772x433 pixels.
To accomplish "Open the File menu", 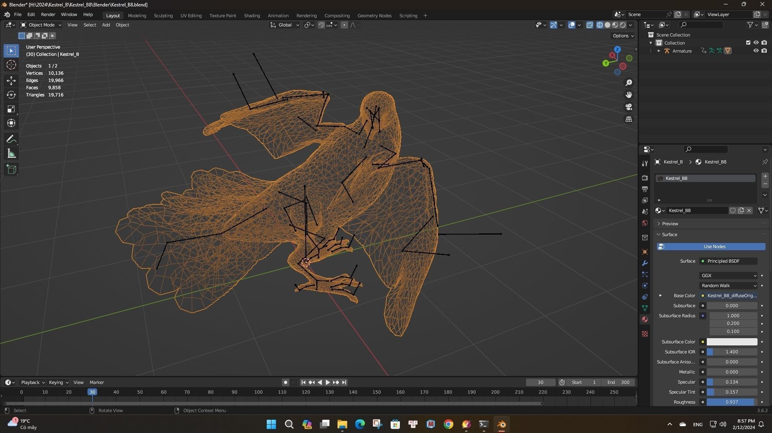I will tap(18, 14).
